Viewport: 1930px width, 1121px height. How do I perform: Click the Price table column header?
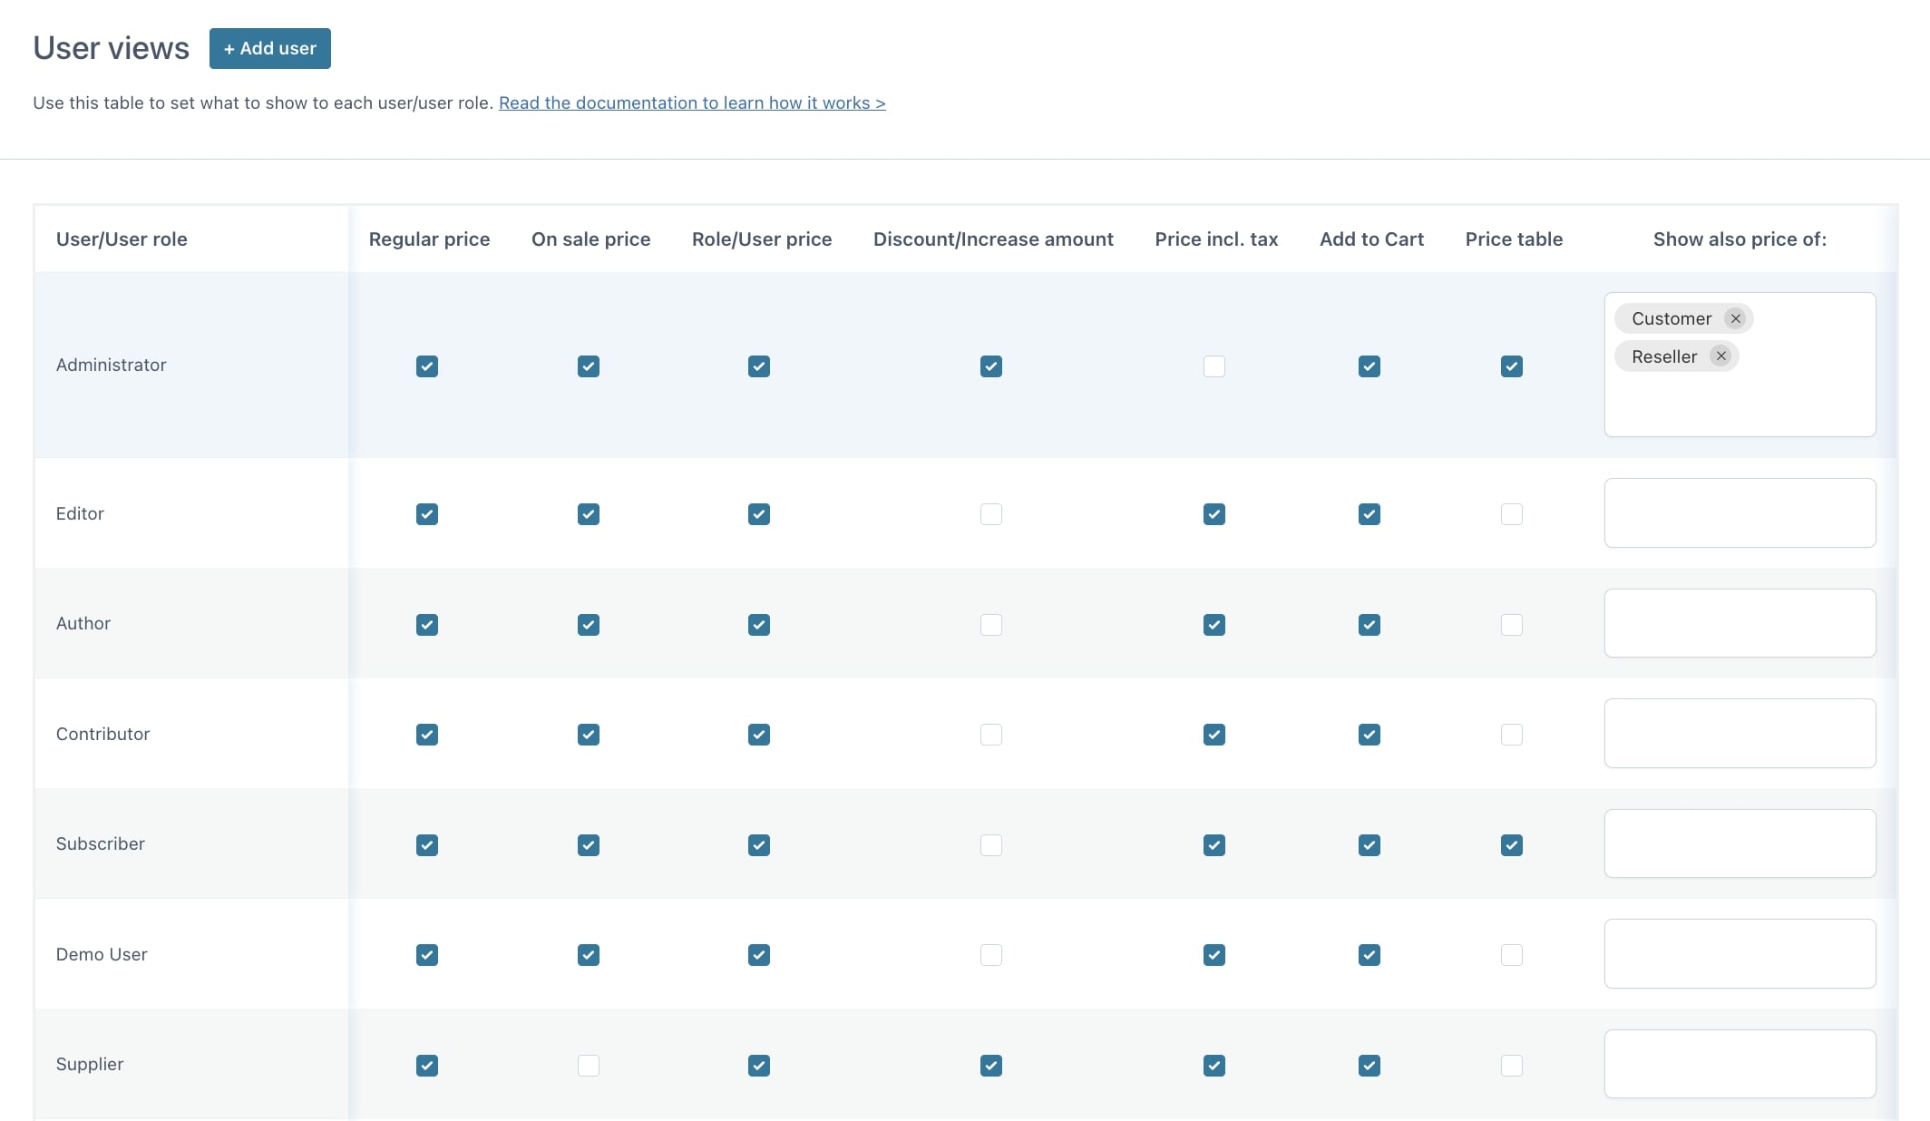1514,239
